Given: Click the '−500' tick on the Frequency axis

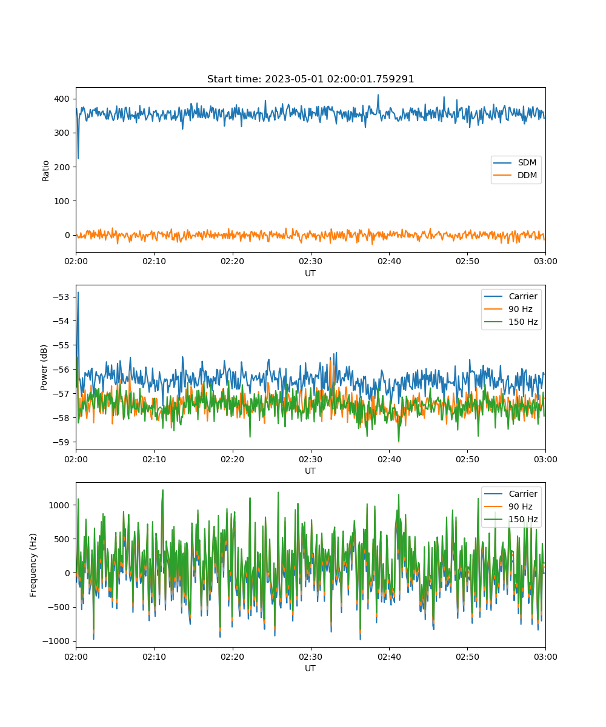Looking at the screenshot, I should pos(59,607).
